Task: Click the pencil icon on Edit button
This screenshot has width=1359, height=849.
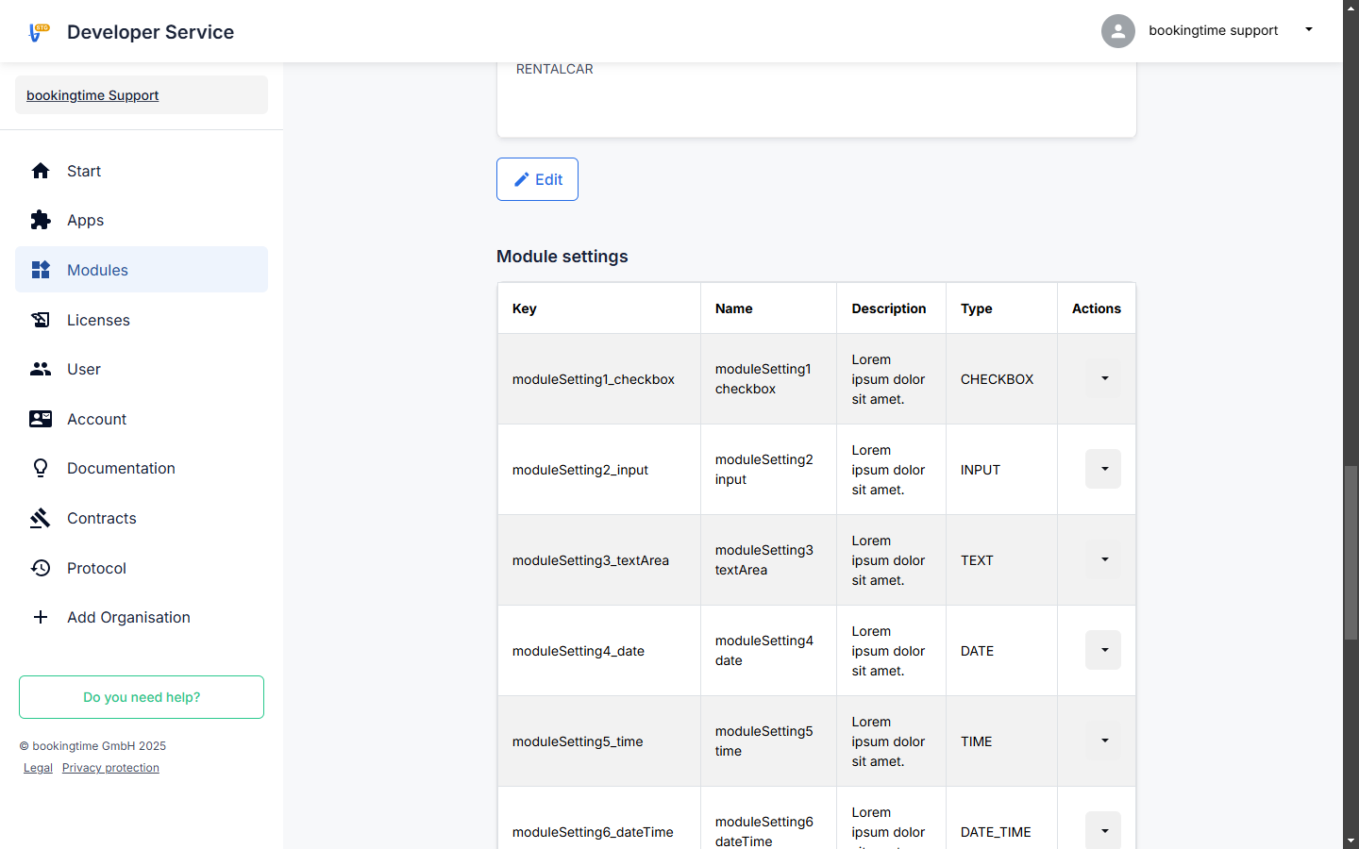Action: click(521, 179)
